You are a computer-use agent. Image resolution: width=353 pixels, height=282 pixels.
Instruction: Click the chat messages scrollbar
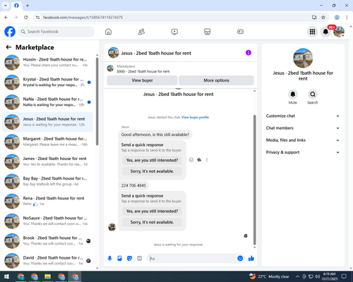254,180
